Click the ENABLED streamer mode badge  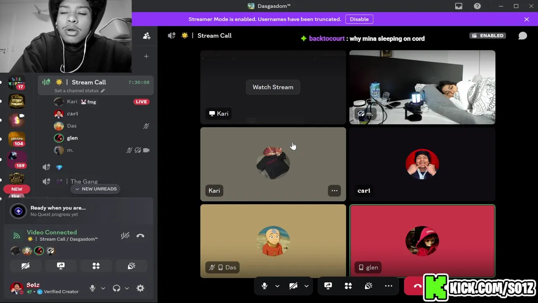pyautogui.click(x=488, y=36)
